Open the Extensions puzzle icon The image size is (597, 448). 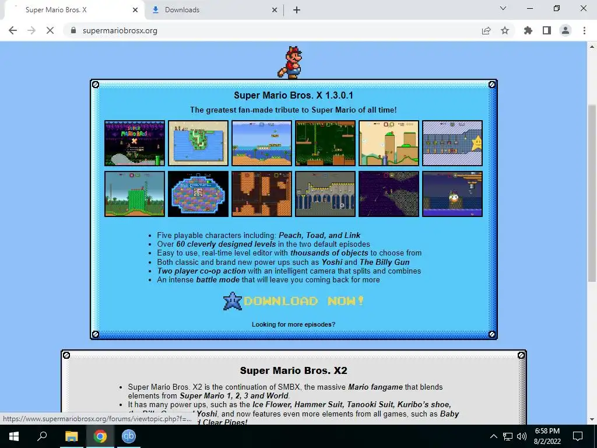528,30
